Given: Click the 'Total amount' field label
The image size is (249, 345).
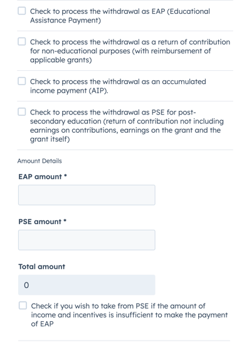Looking at the screenshot, I should (x=42, y=267).
